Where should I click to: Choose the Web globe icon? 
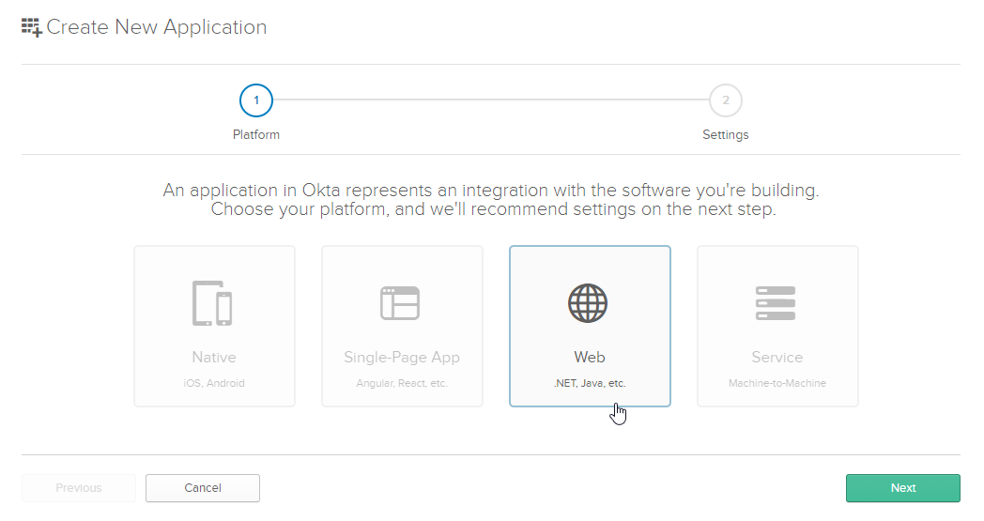click(588, 303)
